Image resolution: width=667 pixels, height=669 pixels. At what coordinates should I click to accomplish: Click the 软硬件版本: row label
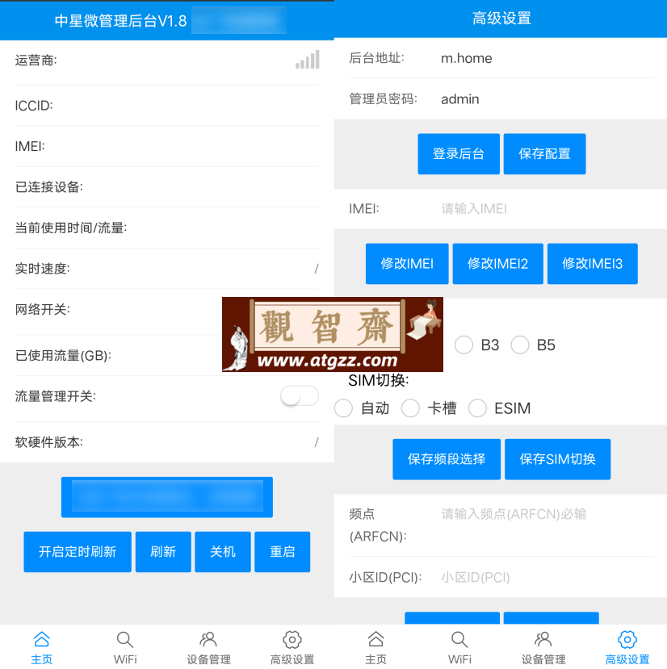click(x=49, y=442)
